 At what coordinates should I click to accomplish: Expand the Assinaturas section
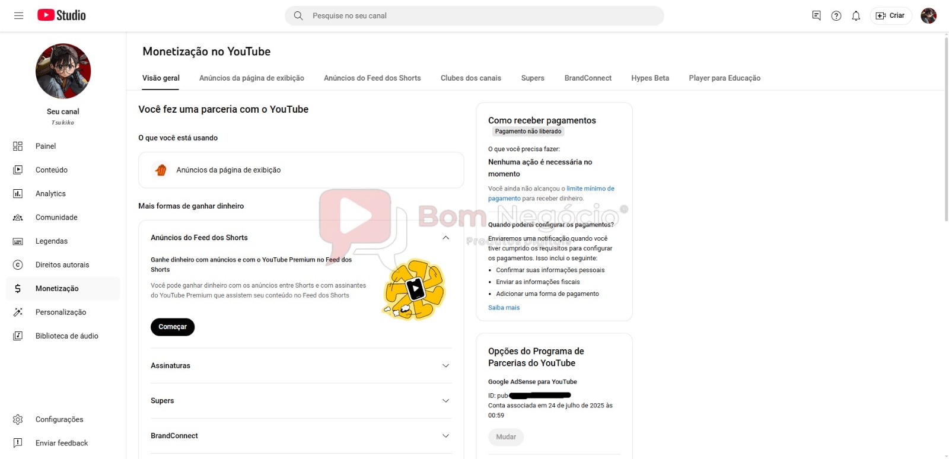click(446, 366)
